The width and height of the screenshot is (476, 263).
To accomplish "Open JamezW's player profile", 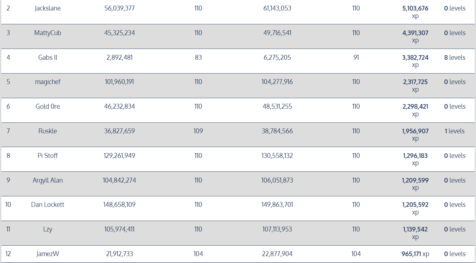I will (48, 254).
